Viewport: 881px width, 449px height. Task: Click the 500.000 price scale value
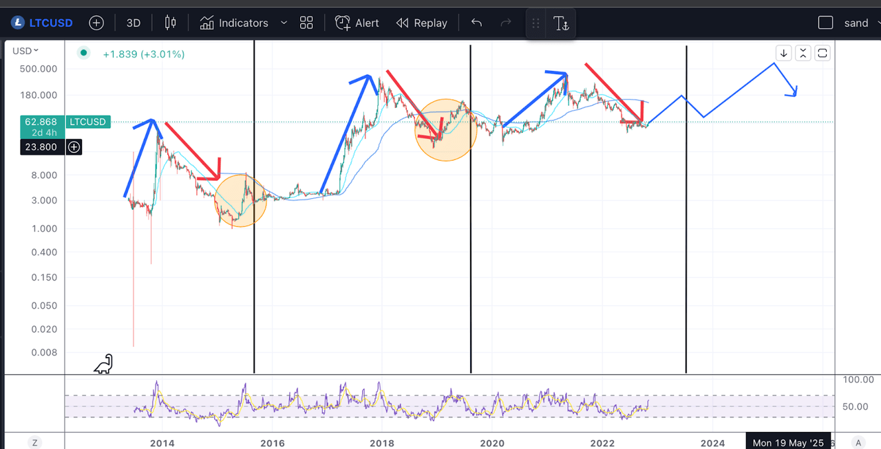click(x=39, y=69)
